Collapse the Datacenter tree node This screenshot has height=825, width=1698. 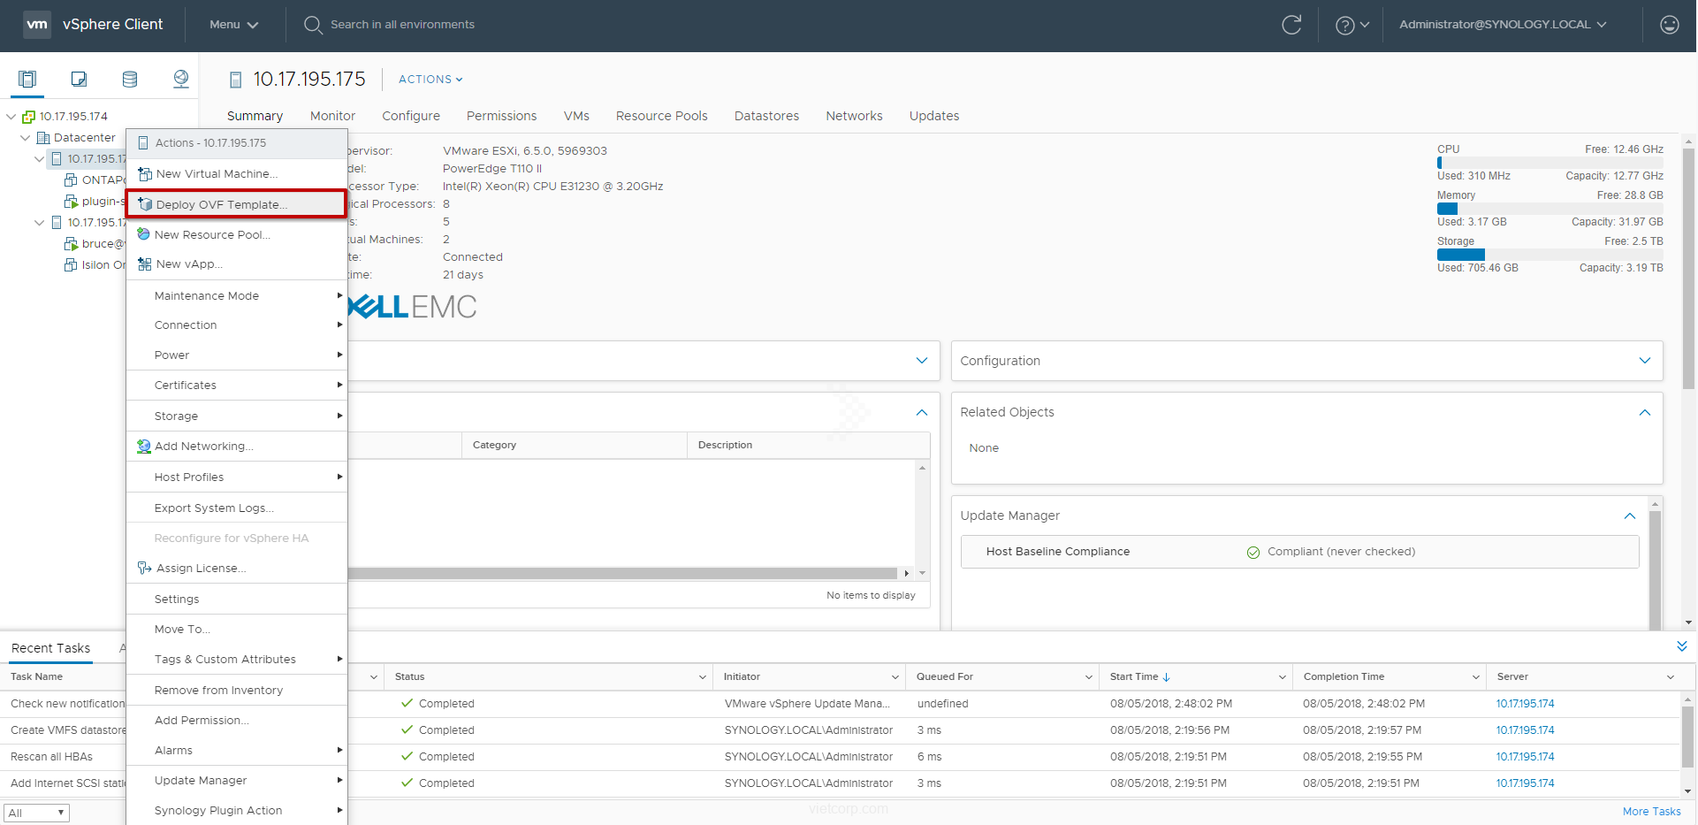[x=26, y=138]
